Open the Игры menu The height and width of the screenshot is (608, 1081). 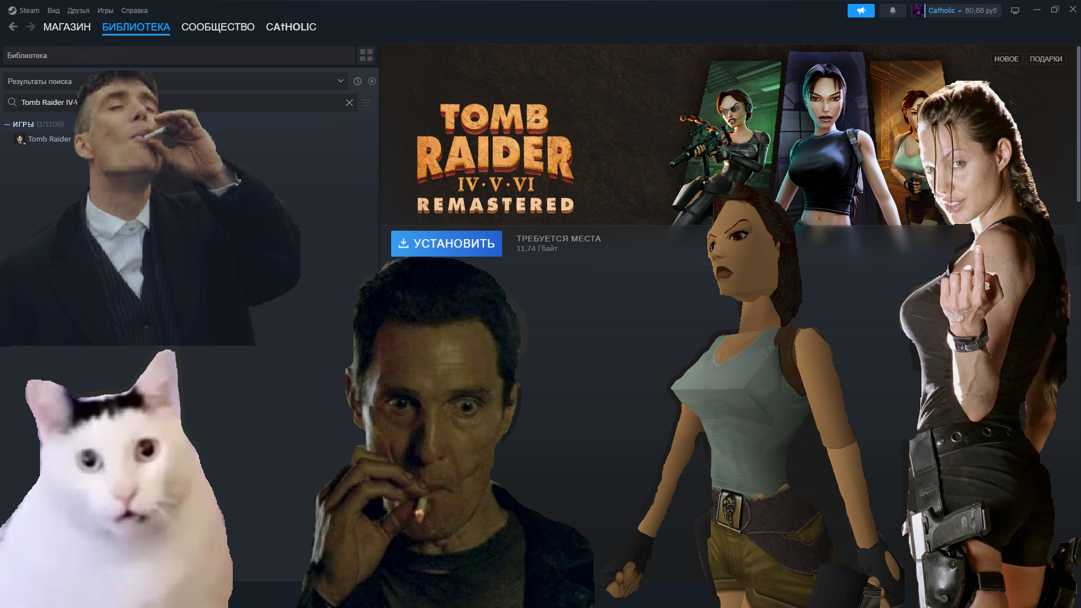click(105, 11)
